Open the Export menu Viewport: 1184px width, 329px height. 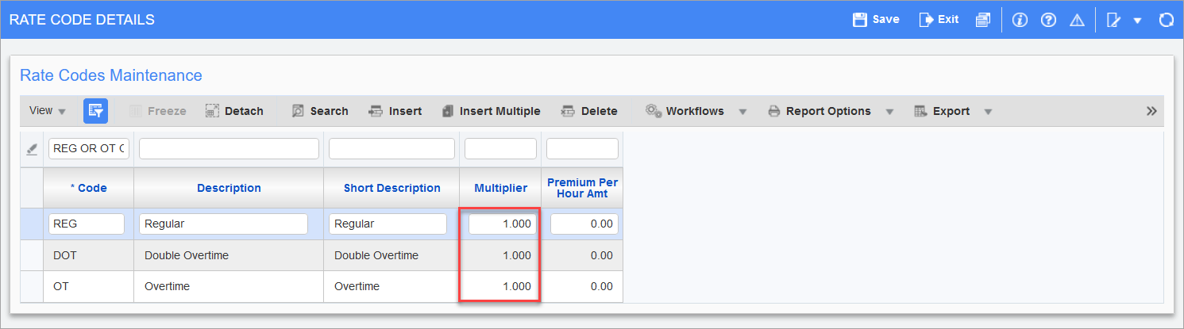(x=942, y=111)
